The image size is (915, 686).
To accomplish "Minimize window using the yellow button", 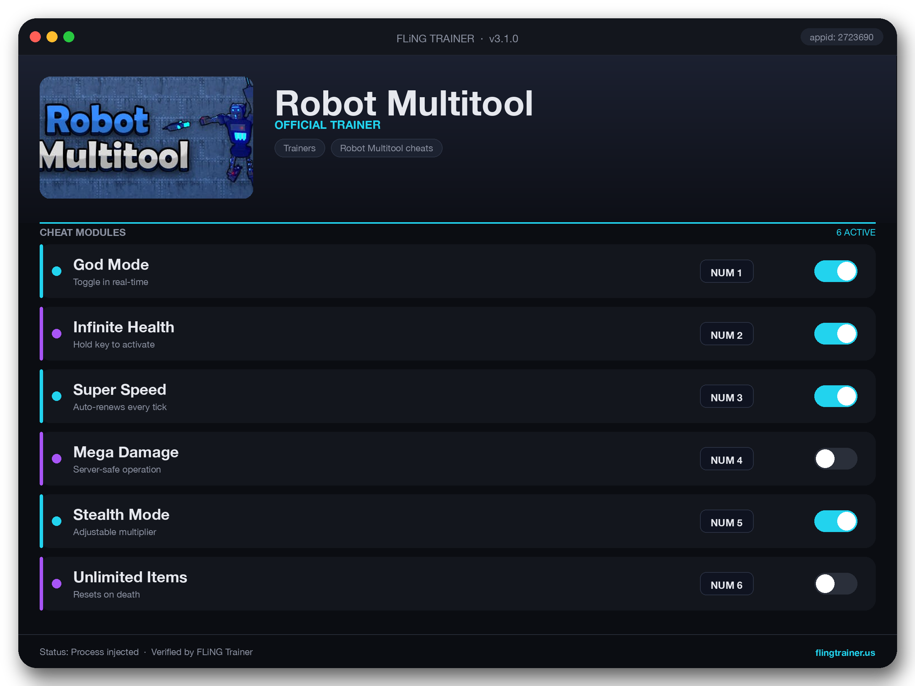I will point(52,37).
